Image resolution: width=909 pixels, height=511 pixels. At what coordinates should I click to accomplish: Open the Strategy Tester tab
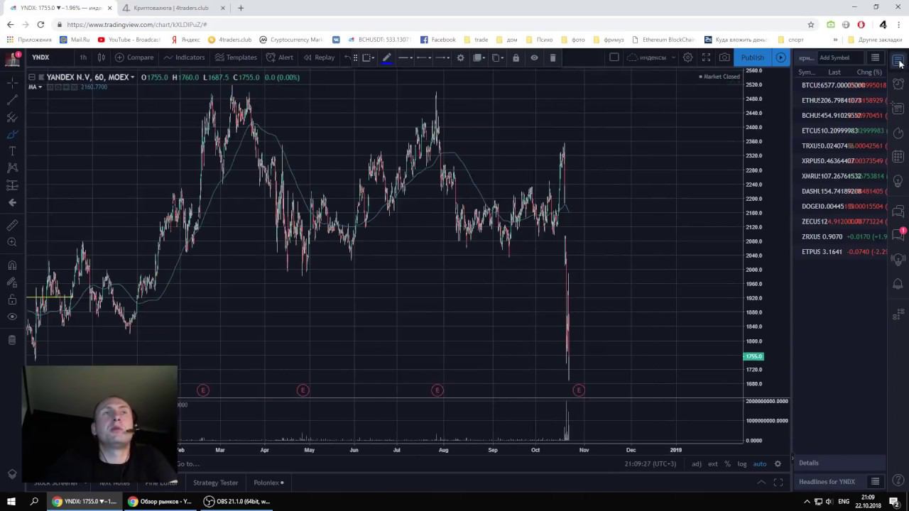[x=215, y=483]
